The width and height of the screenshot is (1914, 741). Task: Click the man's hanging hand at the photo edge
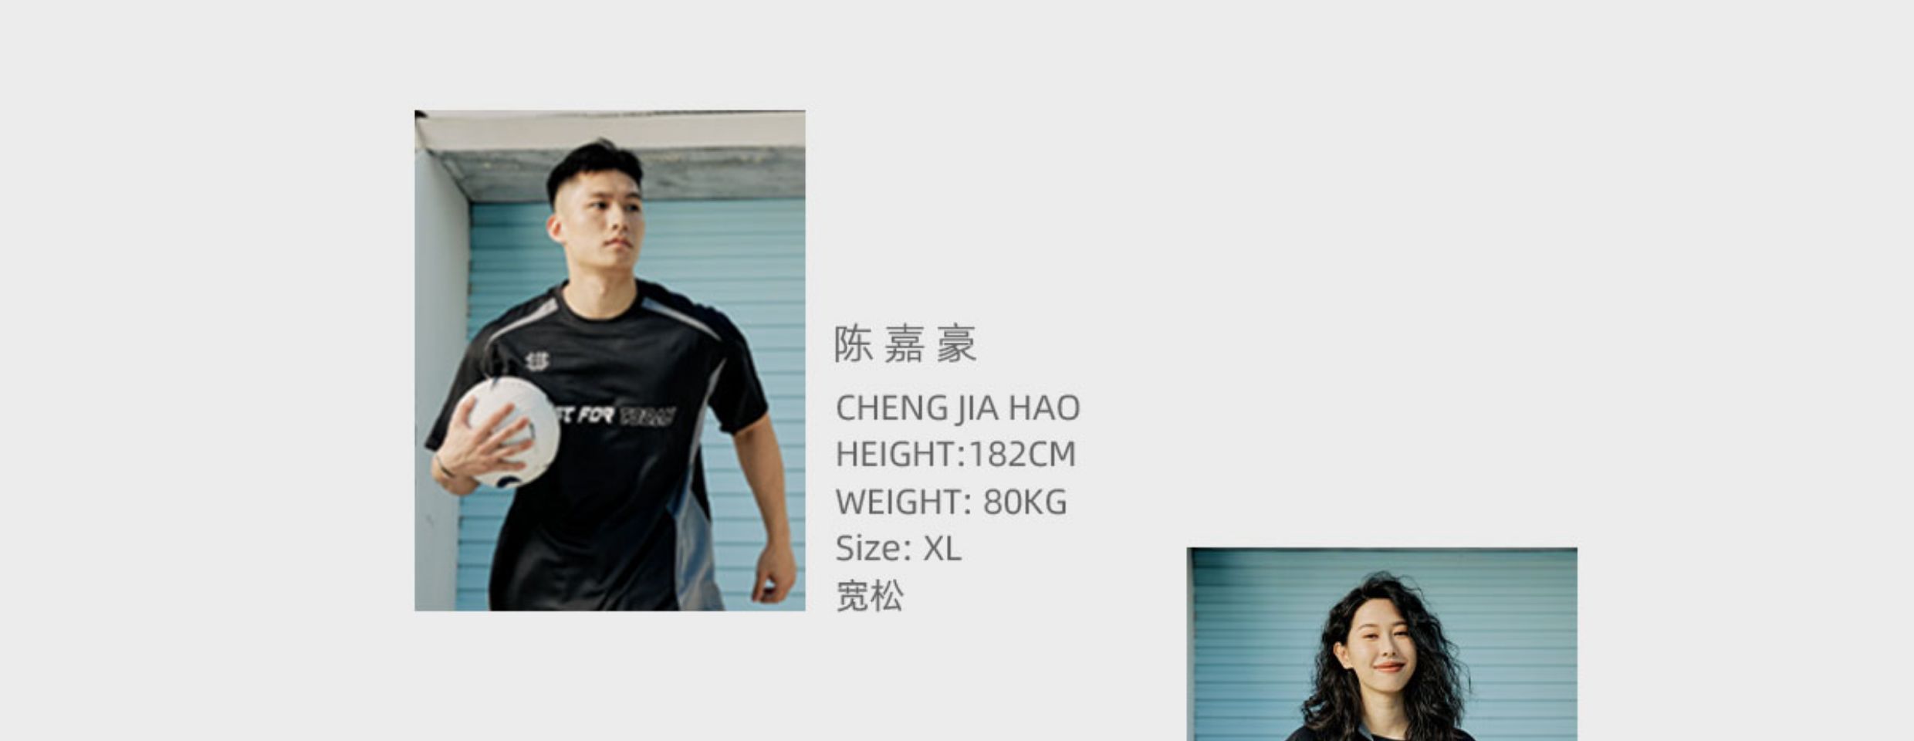click(x=774, y=573)
